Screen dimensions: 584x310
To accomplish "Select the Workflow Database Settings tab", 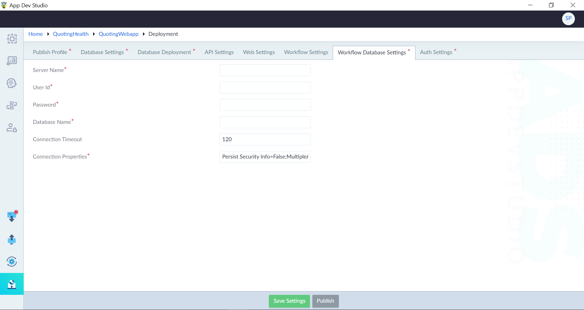I will point(374,53).
